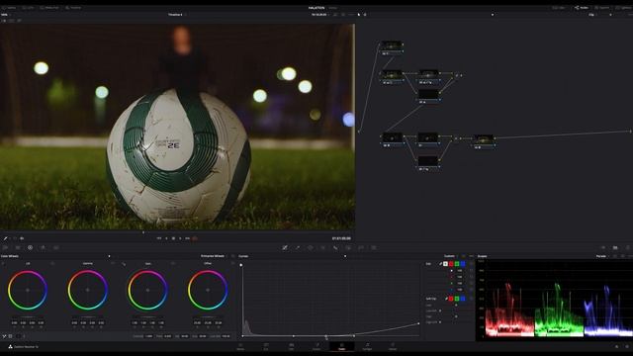Image resolution: width=633 pixels, height=356 pixels.
Task: Toggle the Clips button in top toolbar
Action: click(x=559, y=8)
